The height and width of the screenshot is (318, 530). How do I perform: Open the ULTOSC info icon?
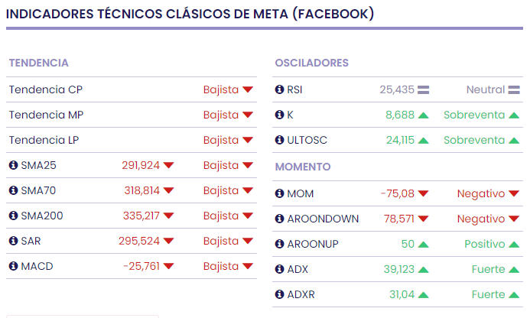click(279, 140)
